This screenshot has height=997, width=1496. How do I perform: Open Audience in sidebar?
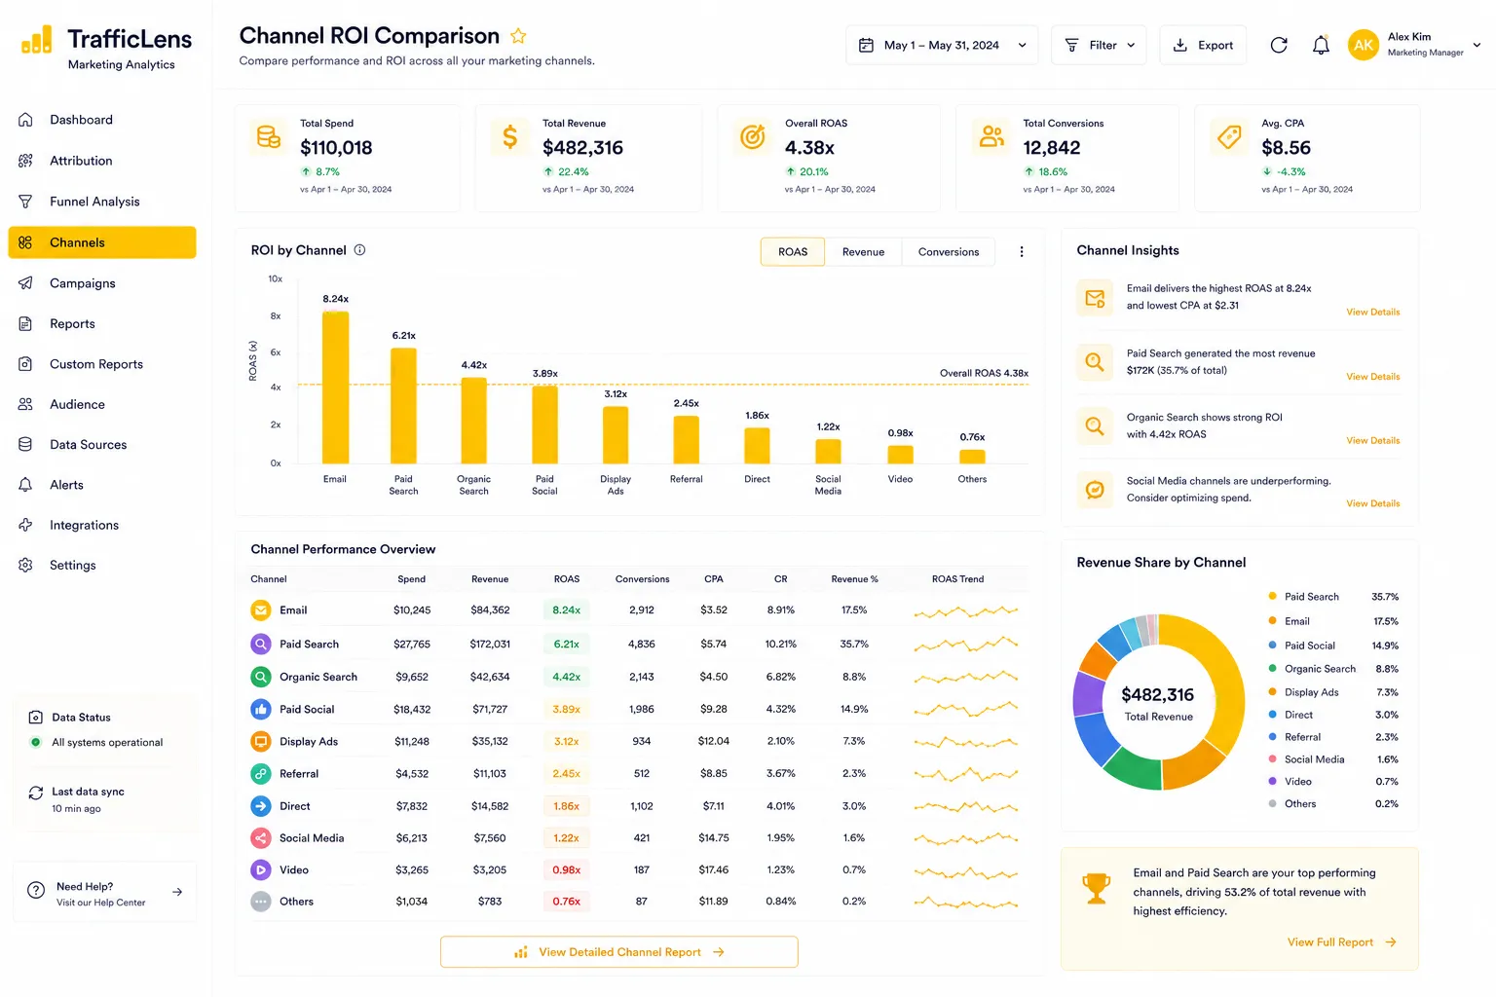click(x=102, y=404)
